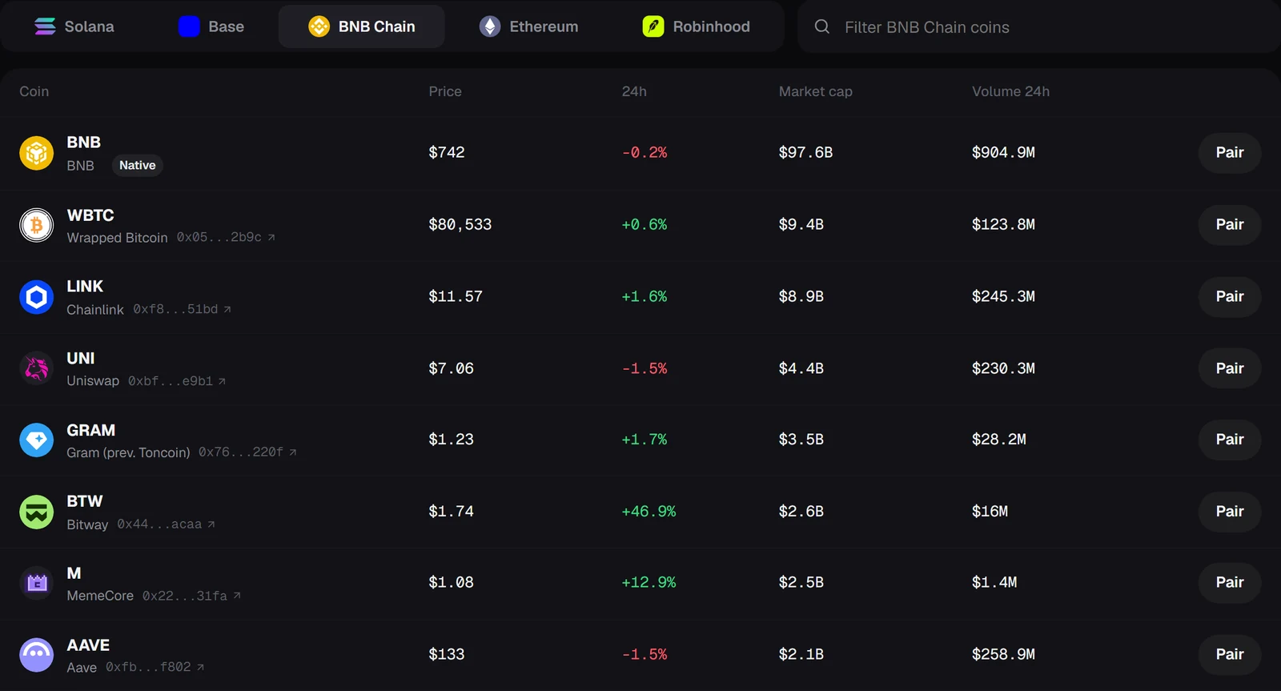The width and height of the screenshot is (1281, 691).
Task: Open external link arrow beside LINK address
Action: tap(227, 309)
